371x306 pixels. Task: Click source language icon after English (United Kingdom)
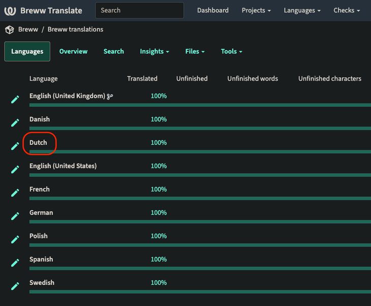[x=110, y=96]
